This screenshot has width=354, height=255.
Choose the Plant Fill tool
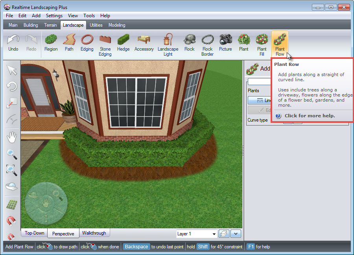pyautogui.click(x=262, y=45)
